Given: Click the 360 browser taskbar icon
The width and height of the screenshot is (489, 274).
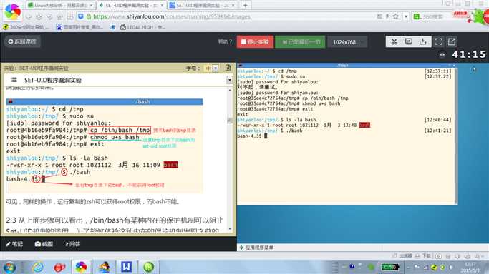Looking at the screenshot, I should 81,267.
